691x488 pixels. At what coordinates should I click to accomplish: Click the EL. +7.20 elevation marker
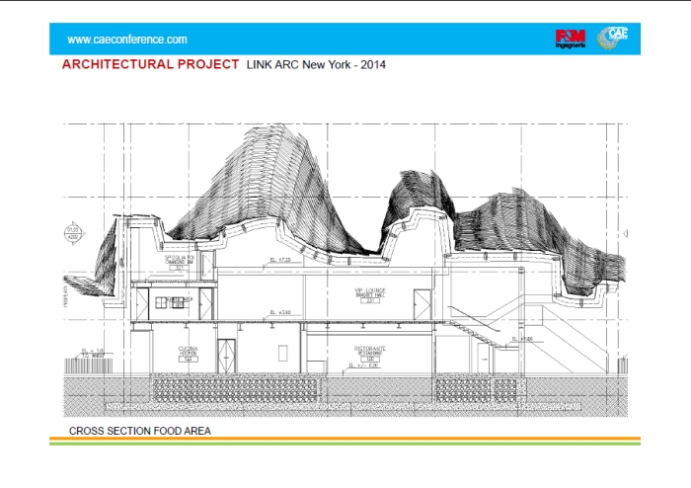point(281,262)
